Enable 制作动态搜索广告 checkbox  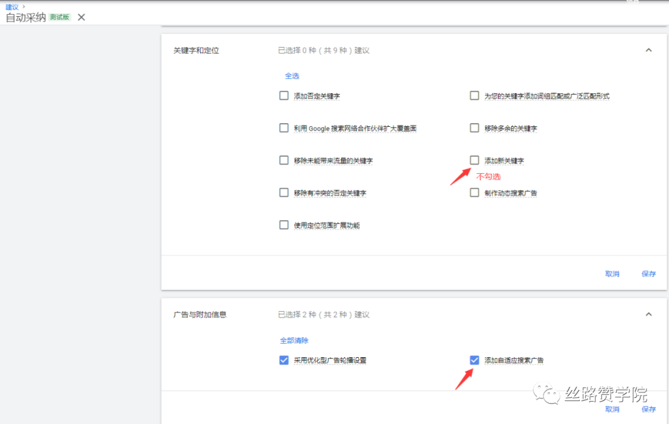point(474,193)
